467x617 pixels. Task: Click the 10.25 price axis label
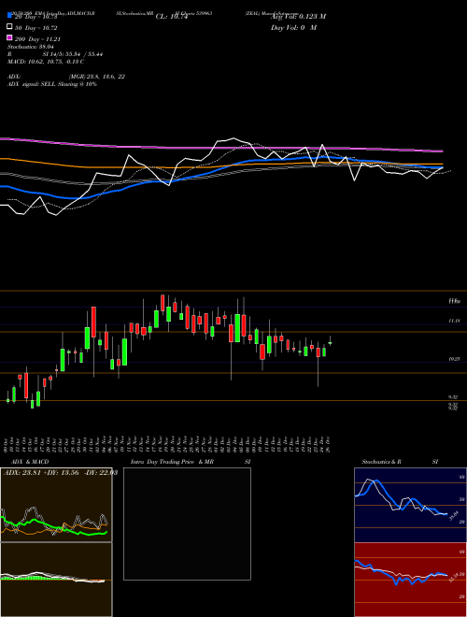454,359
